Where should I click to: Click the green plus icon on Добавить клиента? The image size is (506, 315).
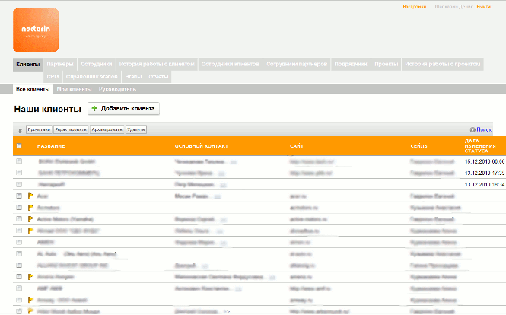click(94, 109)
